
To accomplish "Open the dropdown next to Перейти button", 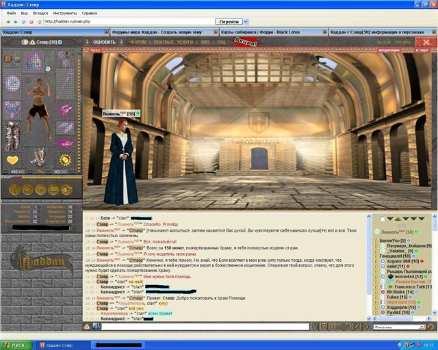I will (x=246, y=22).
